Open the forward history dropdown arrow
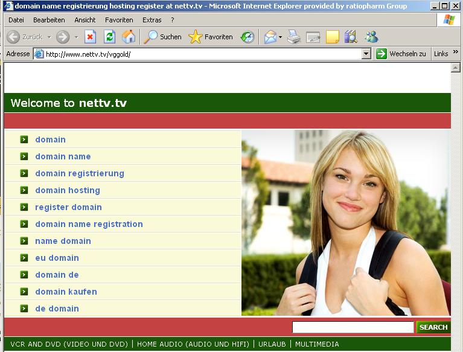The height and width of the screenshot is (352, 463). pyautogui.click(x=77, y=37)
